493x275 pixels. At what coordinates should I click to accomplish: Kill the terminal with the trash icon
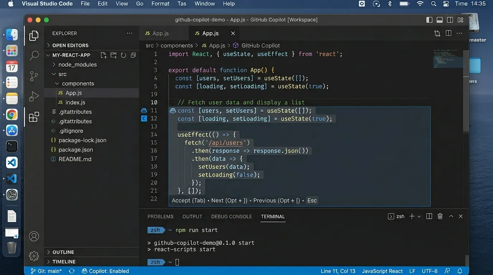pyautogui.click(x=440, y=216)
